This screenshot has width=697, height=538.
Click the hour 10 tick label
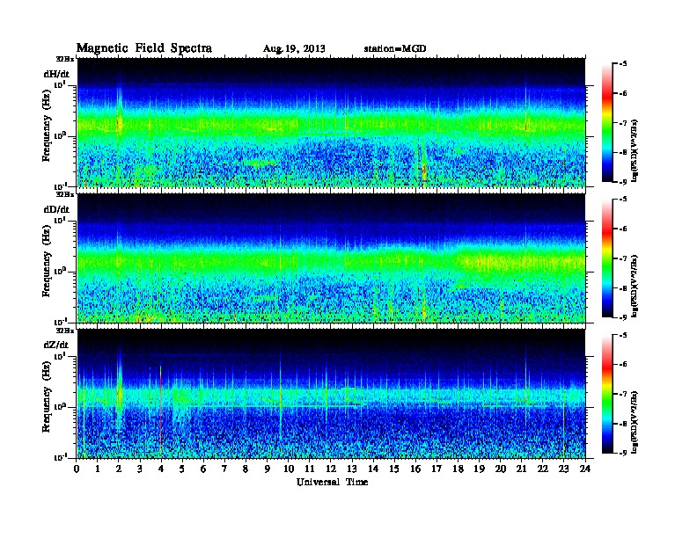pyautogui.click(x=289, y=469)
